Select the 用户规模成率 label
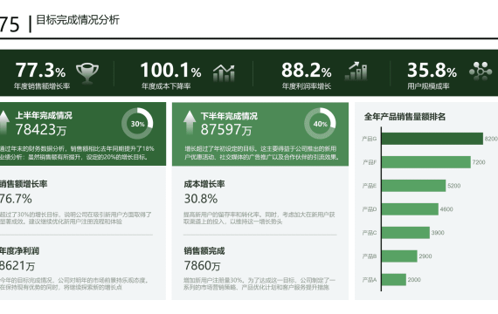The image size is (498, 314). pyautogui.click(x=428, y=86)
